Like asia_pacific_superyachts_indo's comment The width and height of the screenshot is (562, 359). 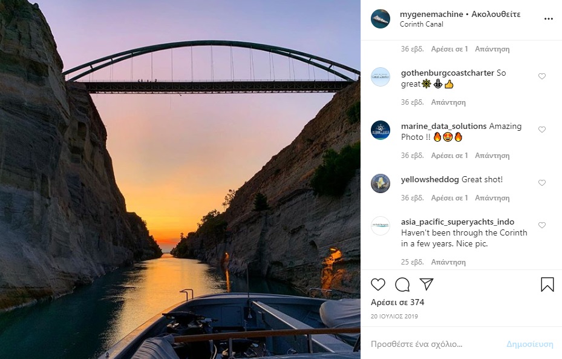click(x=541, y=225)
